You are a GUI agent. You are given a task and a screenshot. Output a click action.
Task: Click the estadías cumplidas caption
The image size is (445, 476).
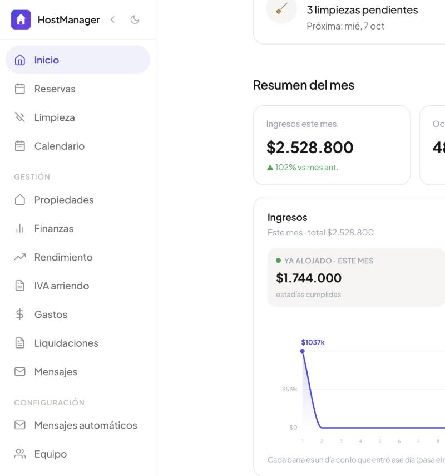(x=309, y=295)
